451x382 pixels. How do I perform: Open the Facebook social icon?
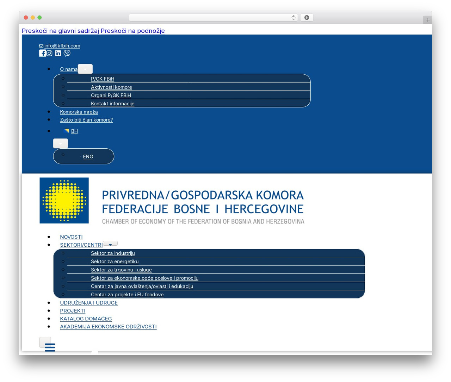click(x=42, y=53)
